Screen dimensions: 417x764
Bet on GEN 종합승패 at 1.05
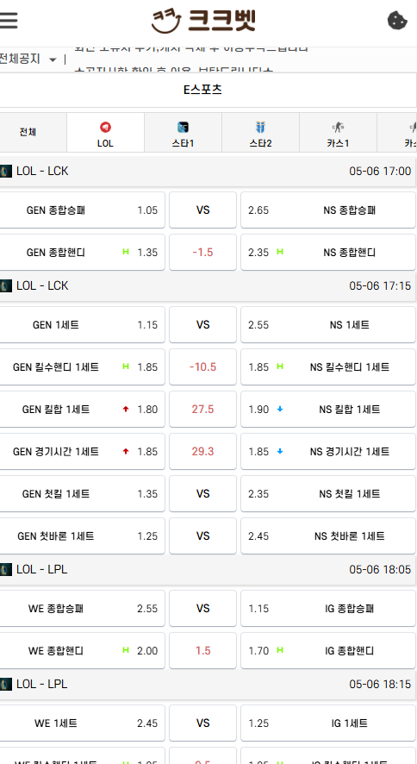(80, 210)
